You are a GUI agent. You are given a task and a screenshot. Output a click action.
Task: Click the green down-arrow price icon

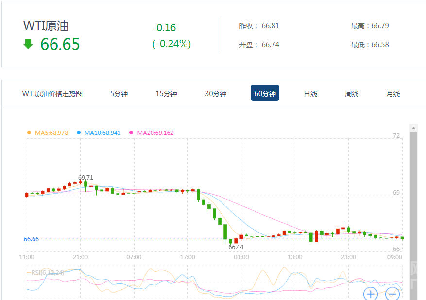(28, 44)
